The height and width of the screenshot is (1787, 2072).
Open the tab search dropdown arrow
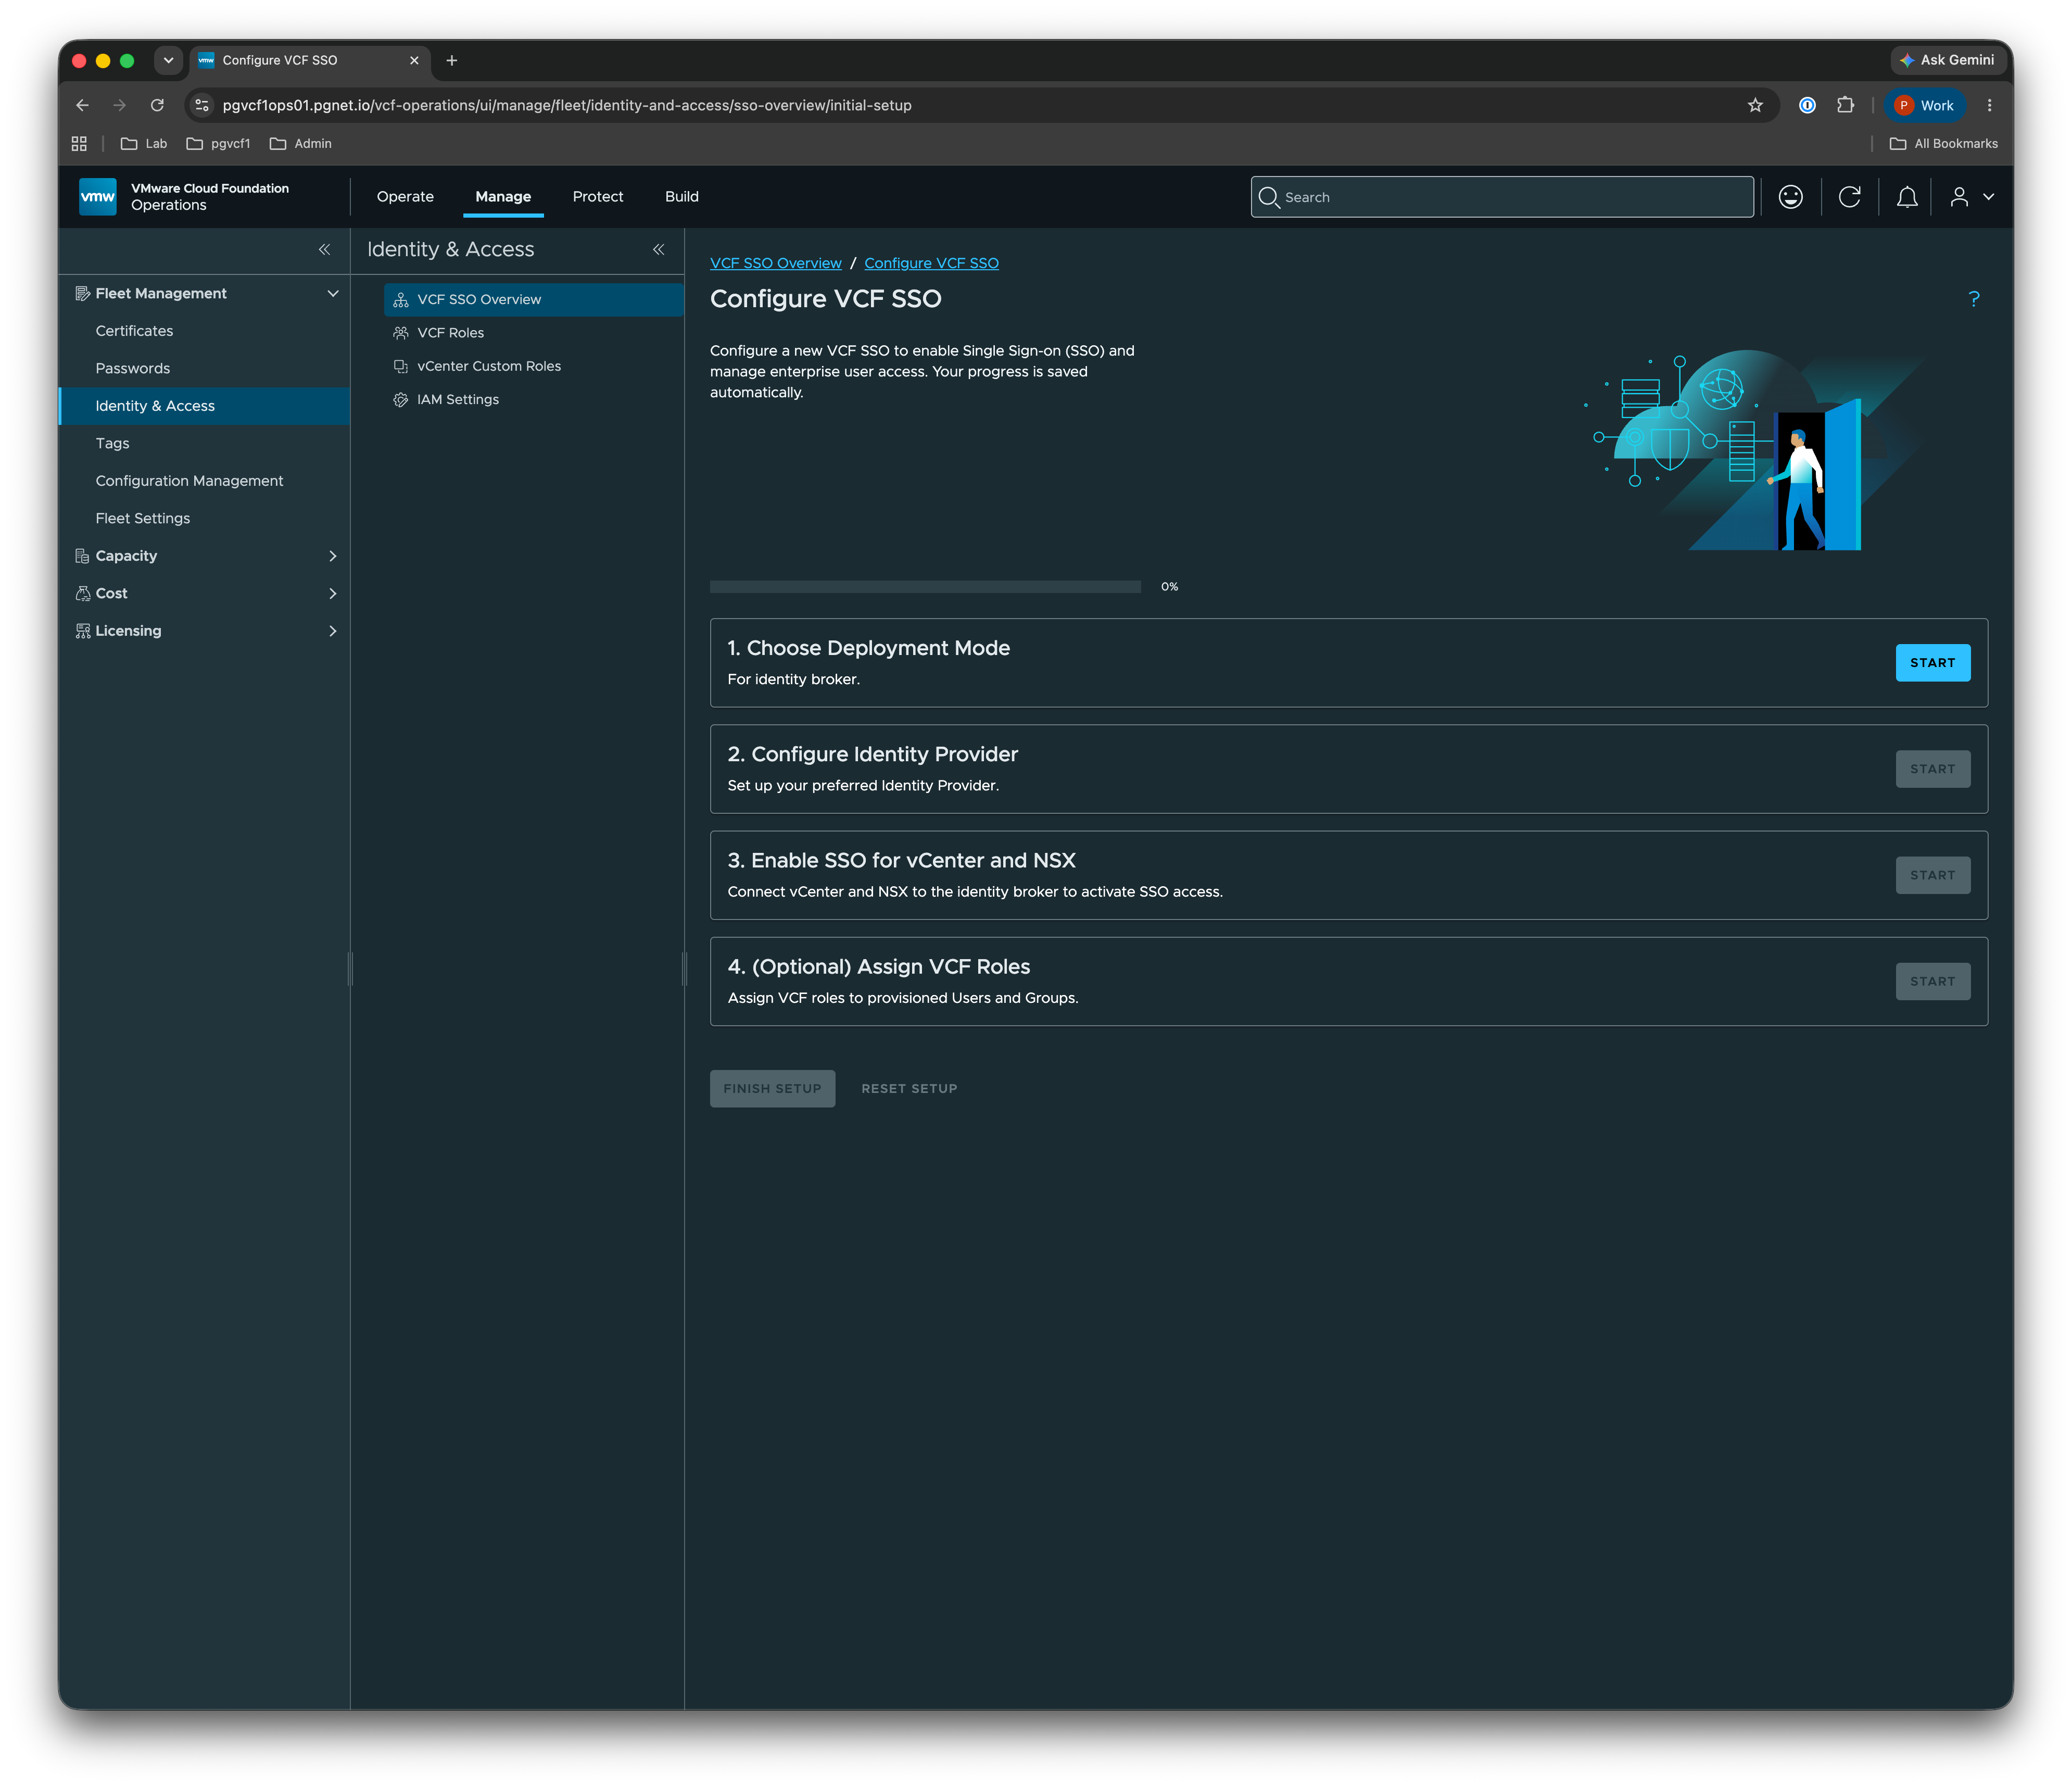click(168, 60)
